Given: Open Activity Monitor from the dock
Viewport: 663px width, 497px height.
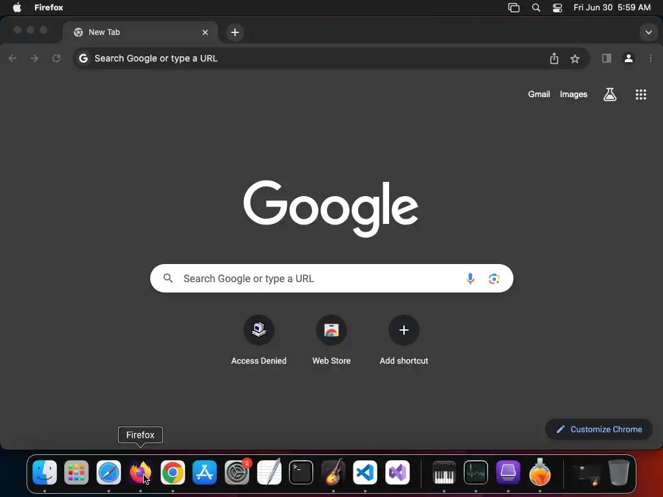Looking at the screenshot, I should 476,472.
